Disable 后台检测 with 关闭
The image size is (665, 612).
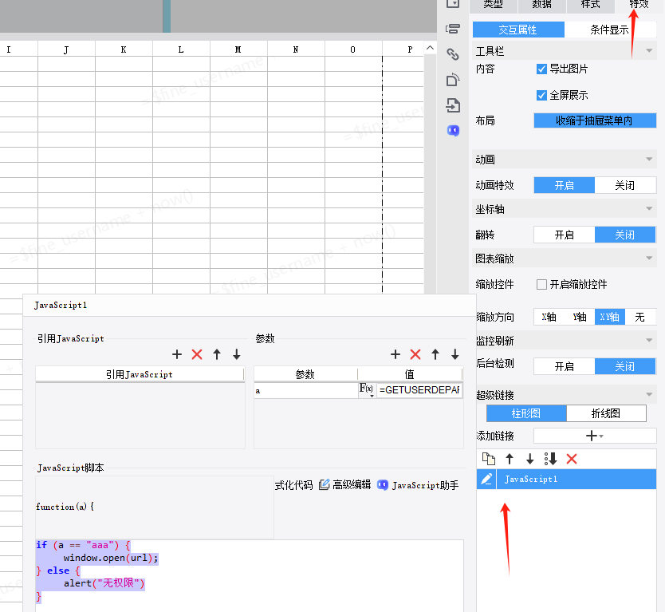click(625, 366)
